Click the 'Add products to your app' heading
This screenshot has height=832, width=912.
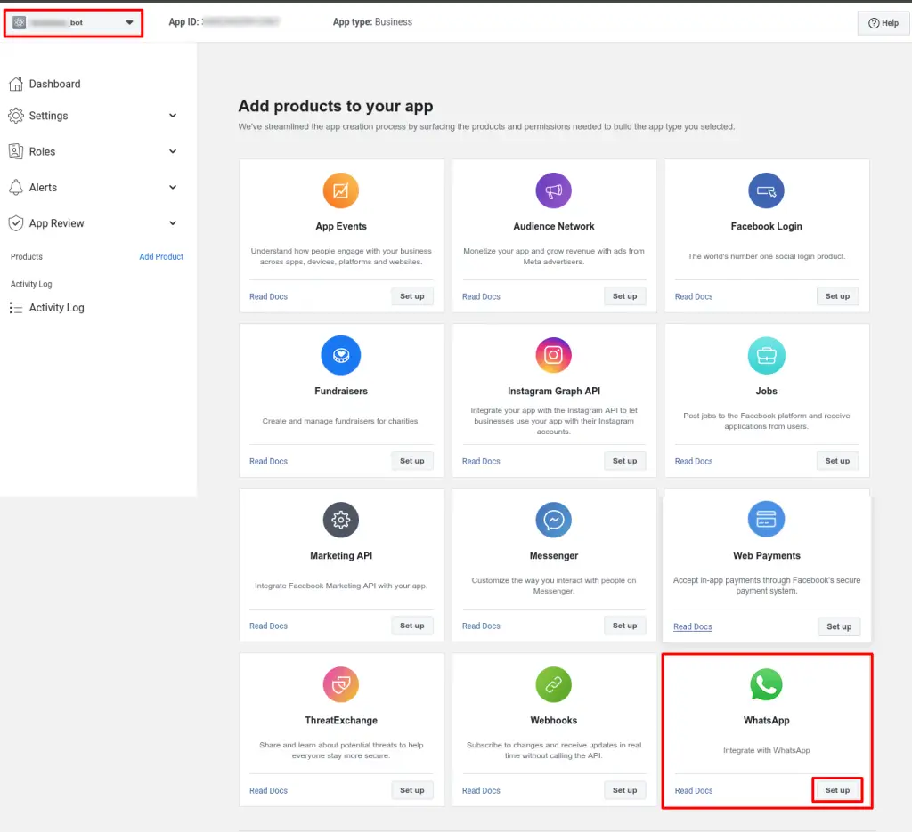pyautogui.click(x=336, y=106)
